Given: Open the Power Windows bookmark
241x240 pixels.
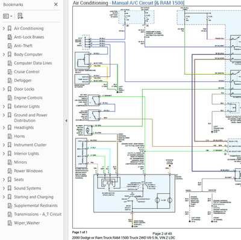Looking at the screenshot, I should tap(28, 171).
